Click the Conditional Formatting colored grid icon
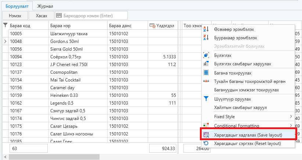The height and width of the screenshot is (160, 302). click(x=206, y=125)
